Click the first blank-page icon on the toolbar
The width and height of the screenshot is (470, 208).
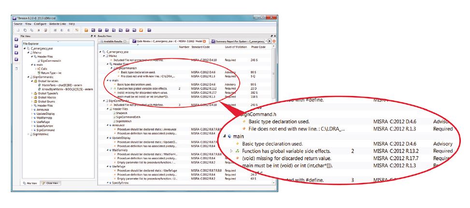[x=18, y=30]
